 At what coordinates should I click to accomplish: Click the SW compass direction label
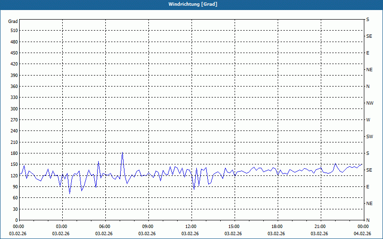[370, 137]
